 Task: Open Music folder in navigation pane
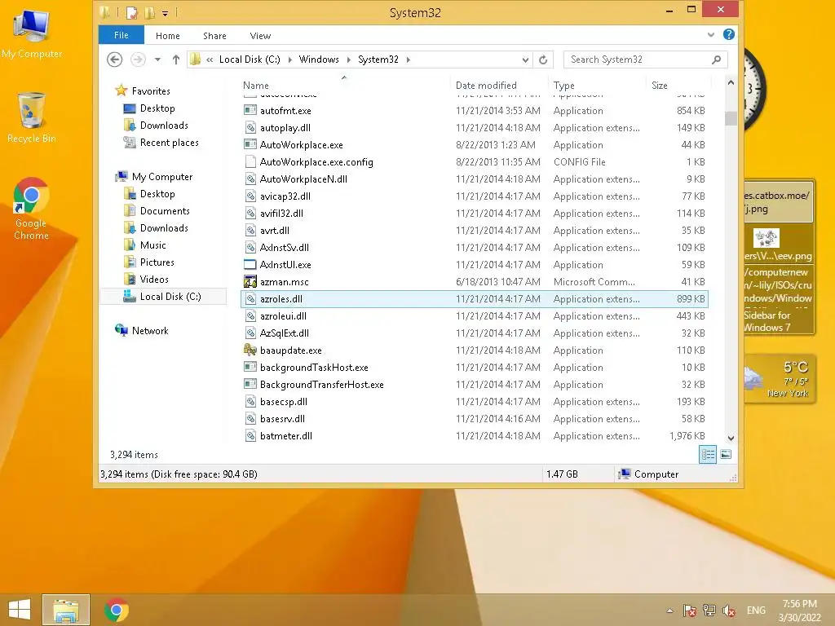tap(152, 245)
